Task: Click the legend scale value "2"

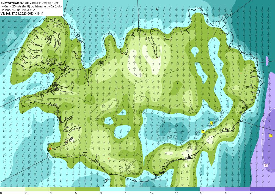Action: (26, 193)
